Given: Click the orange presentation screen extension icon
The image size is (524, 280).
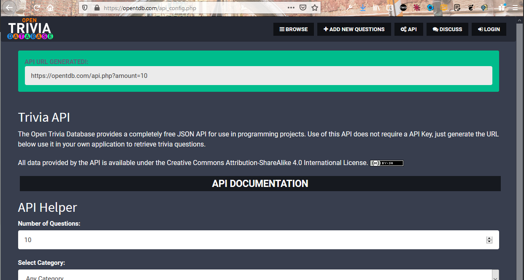Looking at the screenshot, I should [x=444, y=8].
